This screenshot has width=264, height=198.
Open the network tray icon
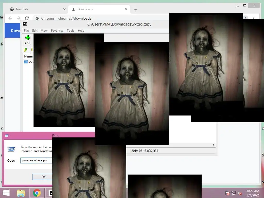tap(234, 193)
